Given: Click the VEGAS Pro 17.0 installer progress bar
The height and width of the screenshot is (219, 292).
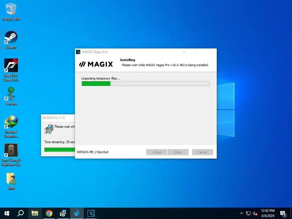Looking at the screenshot, I should (x=60, y=149).
